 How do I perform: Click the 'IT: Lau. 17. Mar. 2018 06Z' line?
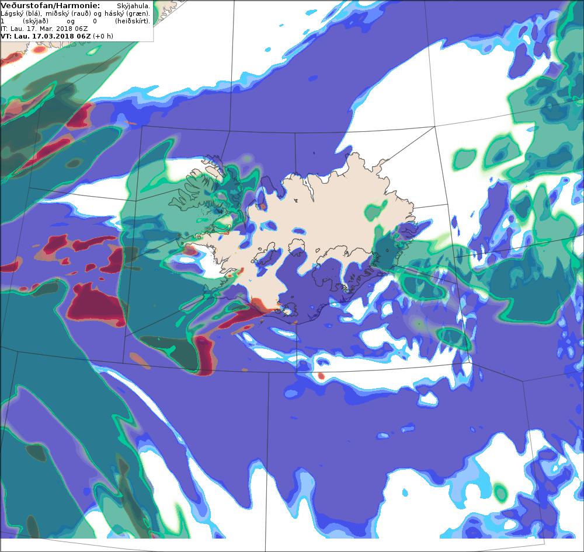(x=44, y=29)
